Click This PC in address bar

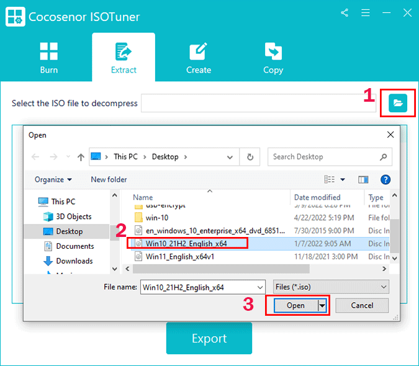pyautogui.click(x=125, y=157)
